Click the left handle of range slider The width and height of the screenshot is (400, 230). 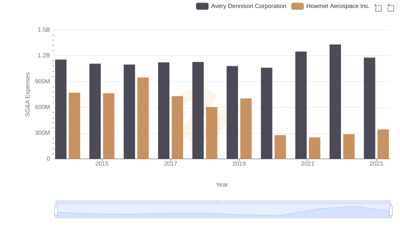click(x=56, y=211)
